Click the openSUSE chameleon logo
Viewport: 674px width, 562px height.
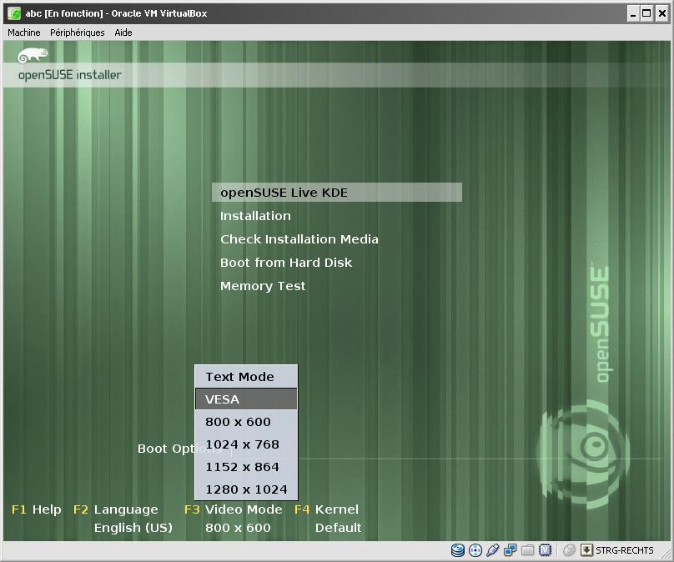33,55
